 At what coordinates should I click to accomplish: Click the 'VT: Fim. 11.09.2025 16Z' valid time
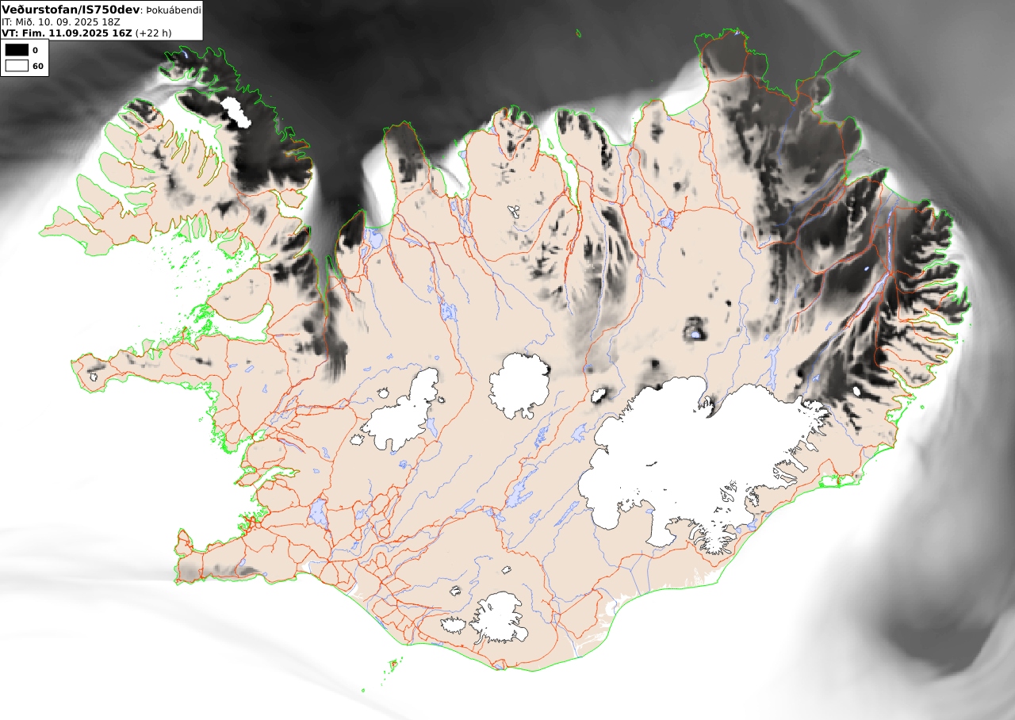(x=67, y=33)
